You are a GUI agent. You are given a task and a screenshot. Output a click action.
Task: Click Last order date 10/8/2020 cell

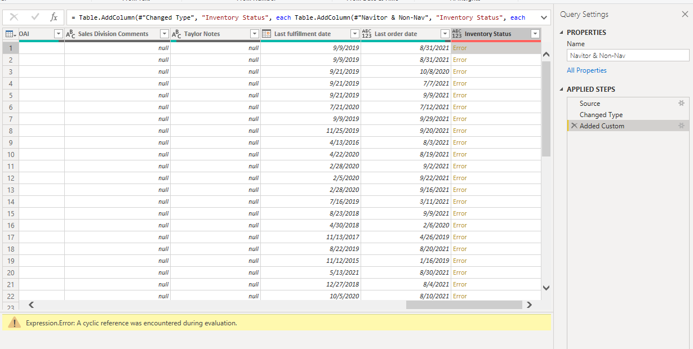point(406,71)
